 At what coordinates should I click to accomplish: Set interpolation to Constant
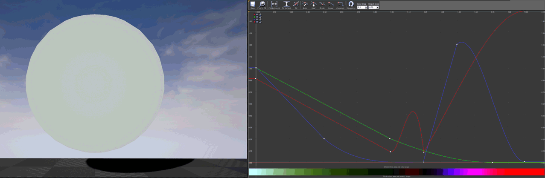pyautogui.click(x=340, y=4)
